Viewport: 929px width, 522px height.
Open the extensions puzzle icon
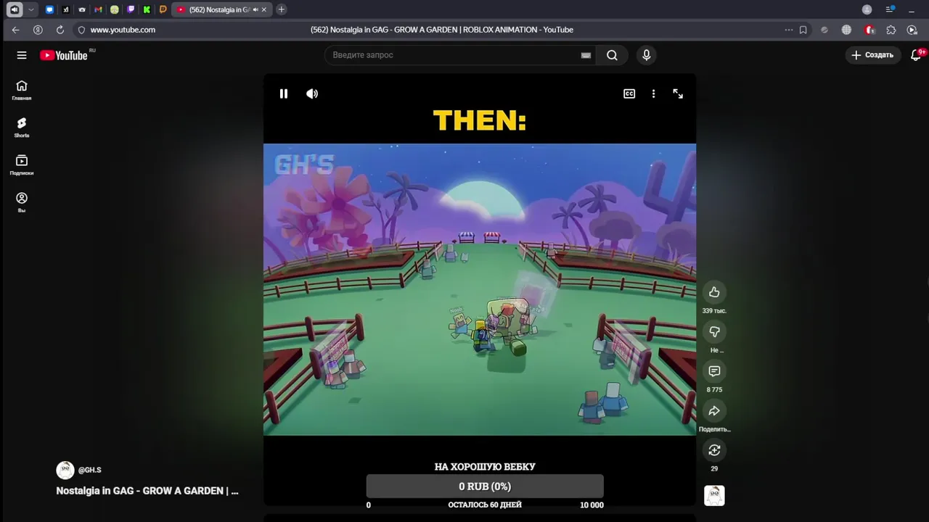point(891,30)
